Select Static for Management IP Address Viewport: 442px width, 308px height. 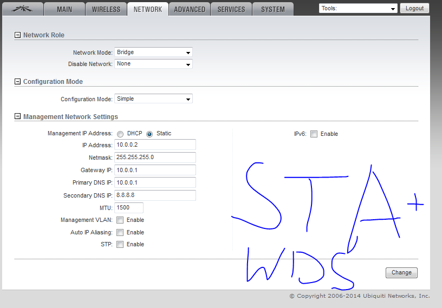click(x=149, y=134)
